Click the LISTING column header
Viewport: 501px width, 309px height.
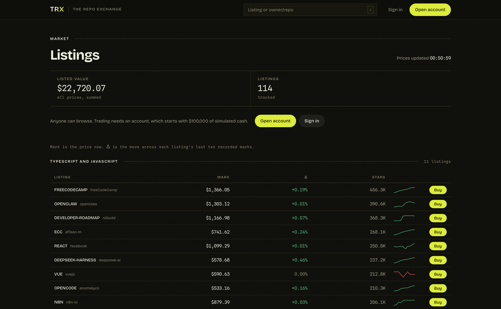[62, 177]
